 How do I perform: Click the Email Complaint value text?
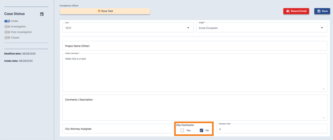pos(208,28)
